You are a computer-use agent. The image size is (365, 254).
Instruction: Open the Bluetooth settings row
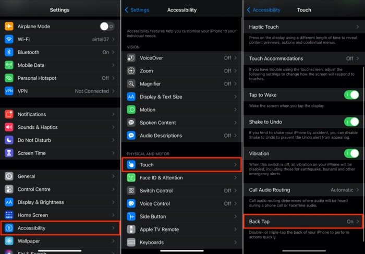[60, 52]
